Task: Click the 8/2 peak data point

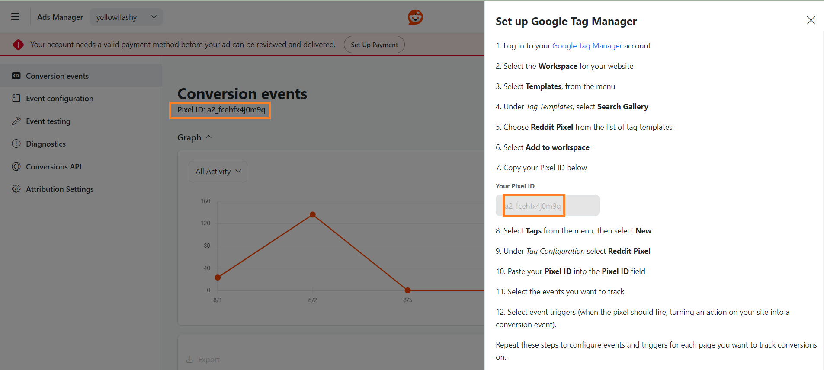Action: 313,215
